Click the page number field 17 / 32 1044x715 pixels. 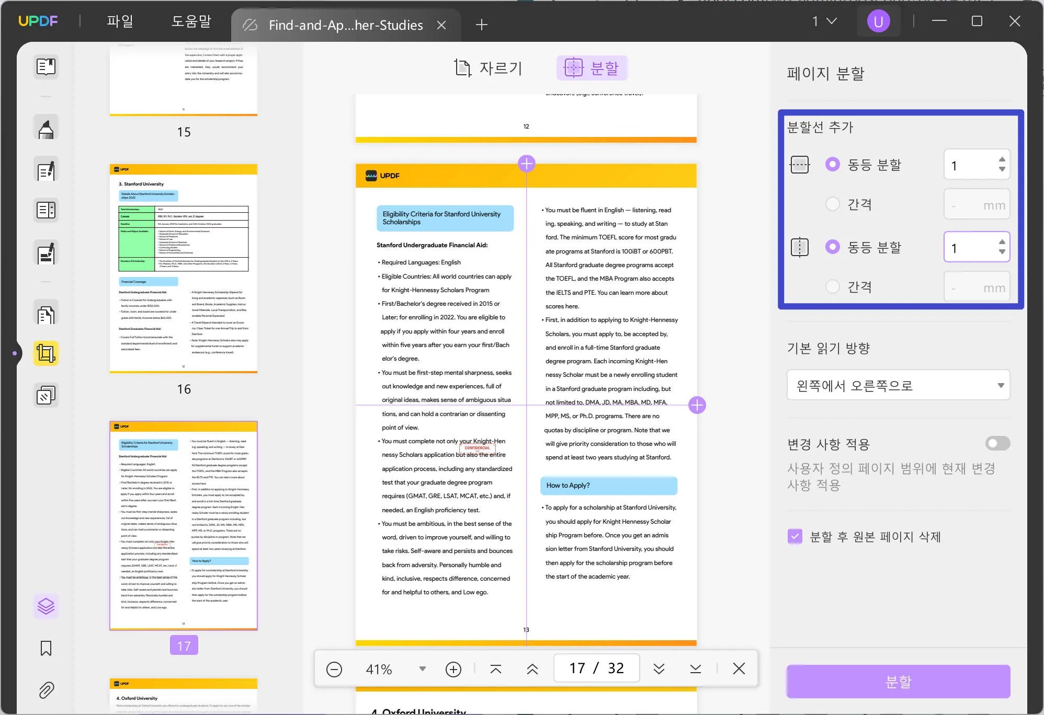597,668
